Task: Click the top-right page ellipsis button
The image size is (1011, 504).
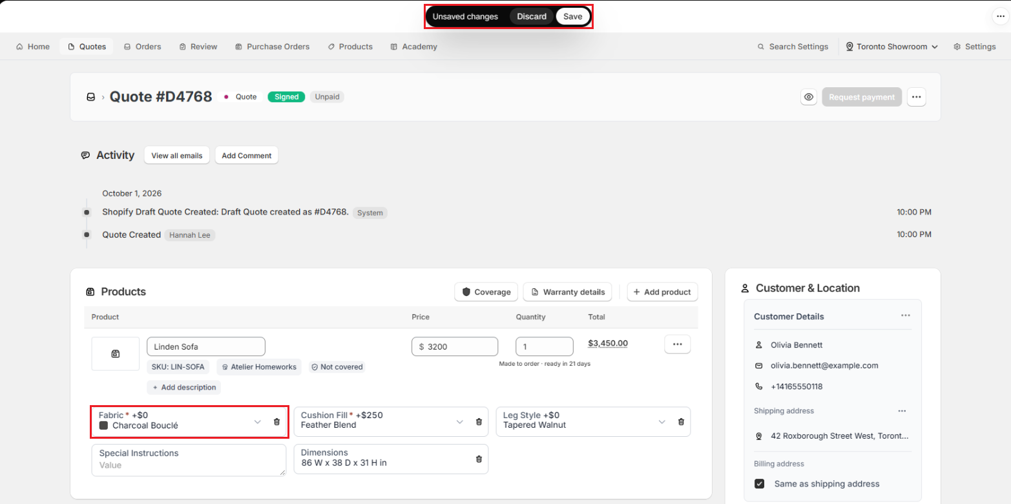Action: tap(1000, 16)
